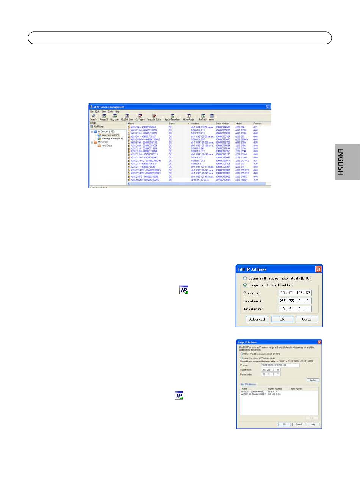
Task: Select Obtain IP addresses automatically in Assign dialog
Action: click(260, 354)
